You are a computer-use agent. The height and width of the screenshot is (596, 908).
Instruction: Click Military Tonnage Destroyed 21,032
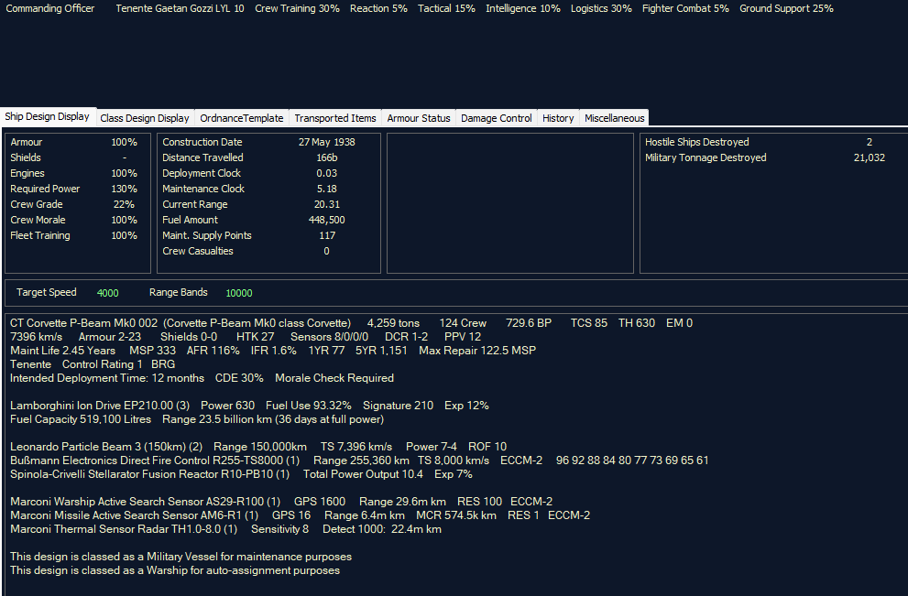click(x=765, y=157)
